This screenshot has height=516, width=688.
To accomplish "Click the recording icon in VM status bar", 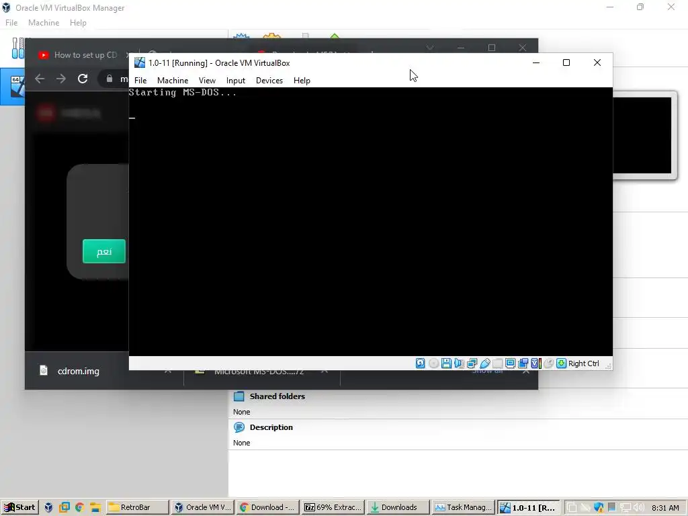I will [x=523, y=363].
